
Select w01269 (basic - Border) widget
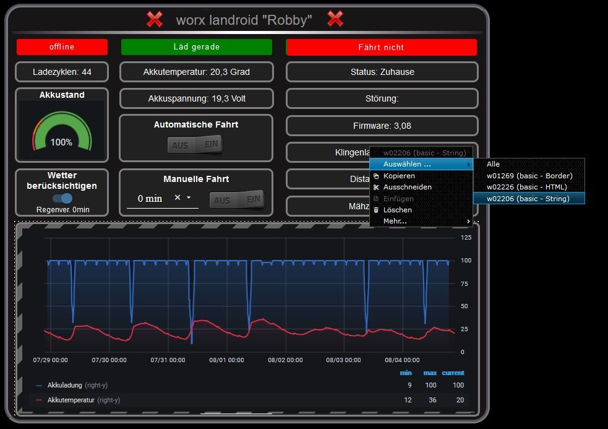pos(529,176)
